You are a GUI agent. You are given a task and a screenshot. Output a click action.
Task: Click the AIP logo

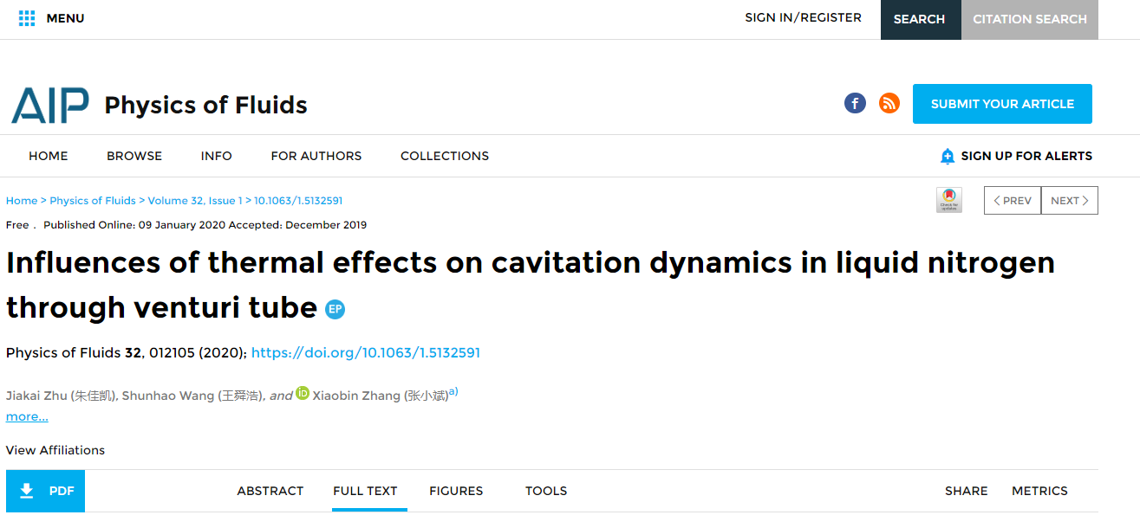(x=50, y=105)
